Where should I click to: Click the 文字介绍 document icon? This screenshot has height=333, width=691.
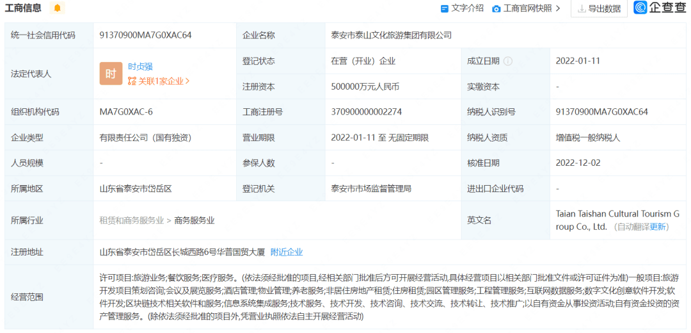click(x=445, y=8)
